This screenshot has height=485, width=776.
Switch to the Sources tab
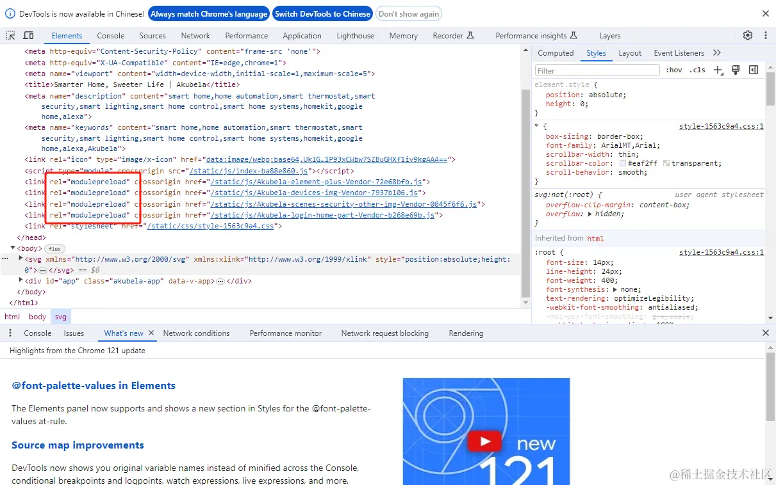coord(153,36)
